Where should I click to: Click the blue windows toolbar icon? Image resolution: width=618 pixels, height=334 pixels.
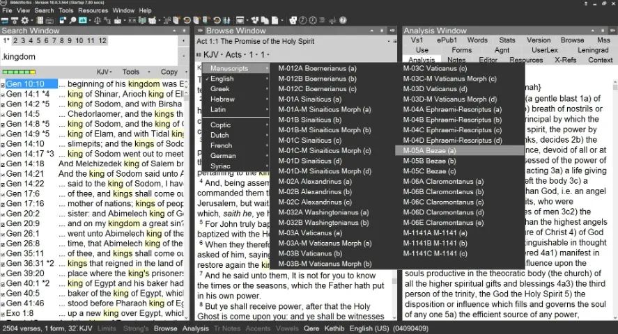click(x=63, y=20)
